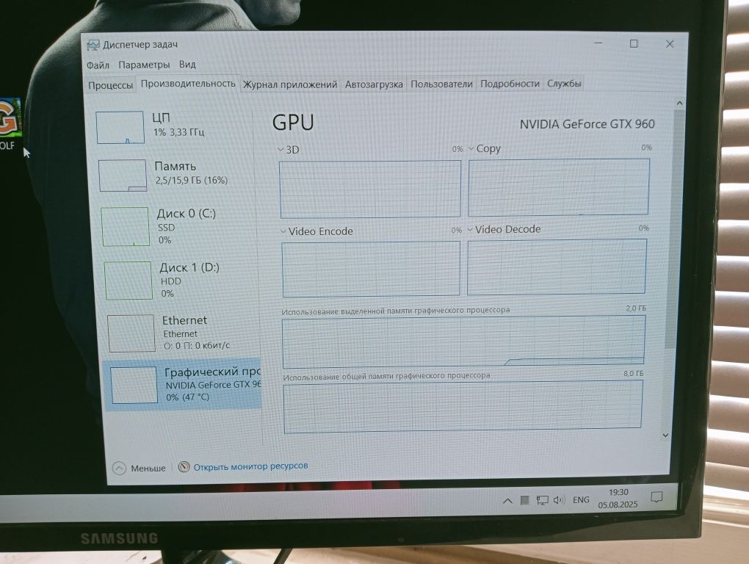Click the 2,0 ГБ memory label
Screen dimensions: 749x564
click(x=635, y=308)
